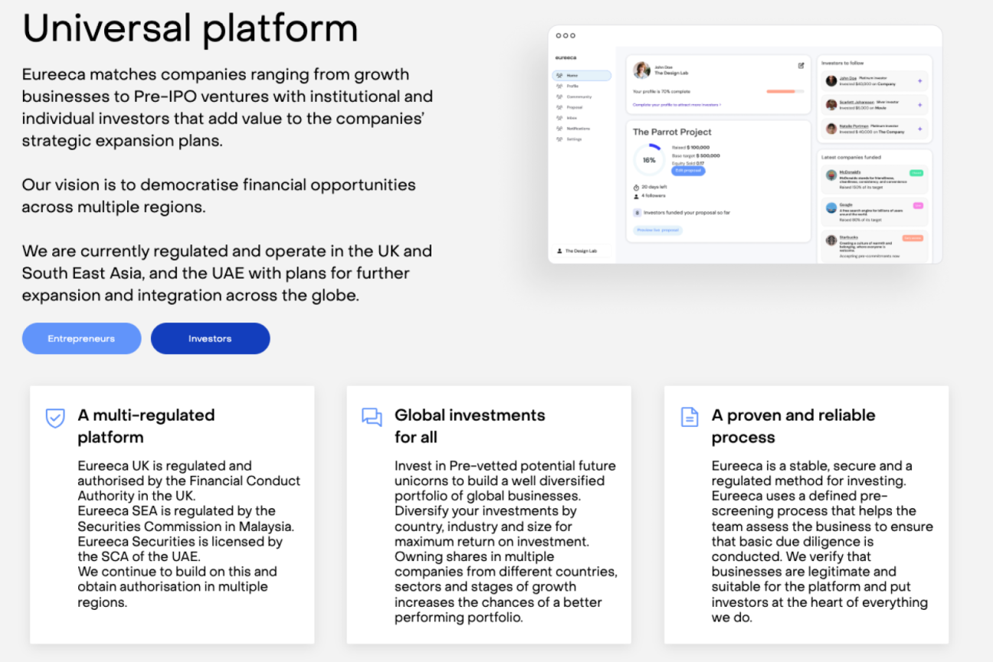Screen dimensions: 993x662
Task: Follow Natalie Portman using the plus icon
Action: (x=919, y=129)
